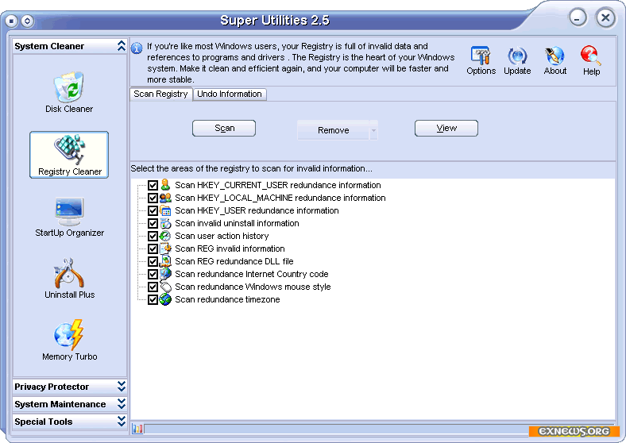This screenshot has width=626, height=443.
Task: Click the invalid uninstall information icon
Action: [x=165, y=223]
